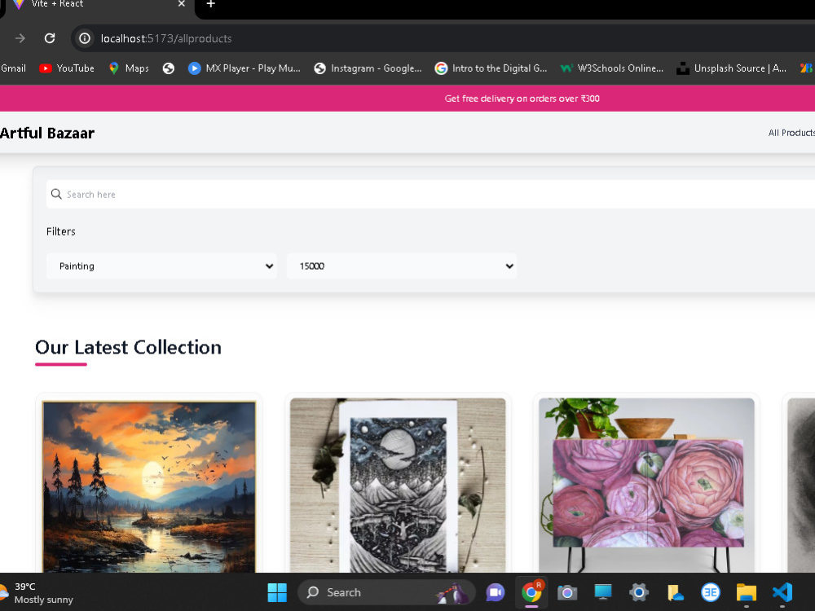Screen dimensions: 815x611
Task: Click the browser forward arrow
Action: (x=20, y=38)
